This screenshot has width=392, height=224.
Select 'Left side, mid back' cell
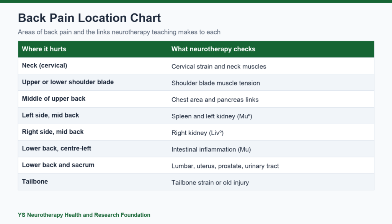click(x=50, y=115)
